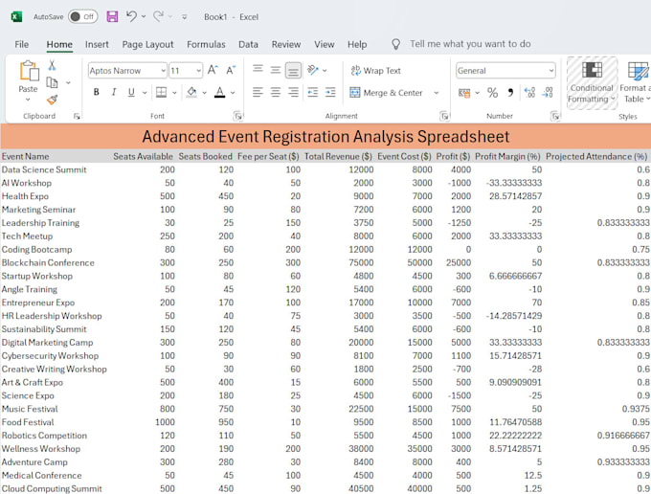Click the Borders grid icon
The width and height of the screenshot is (651, 494).
(161, 92)
